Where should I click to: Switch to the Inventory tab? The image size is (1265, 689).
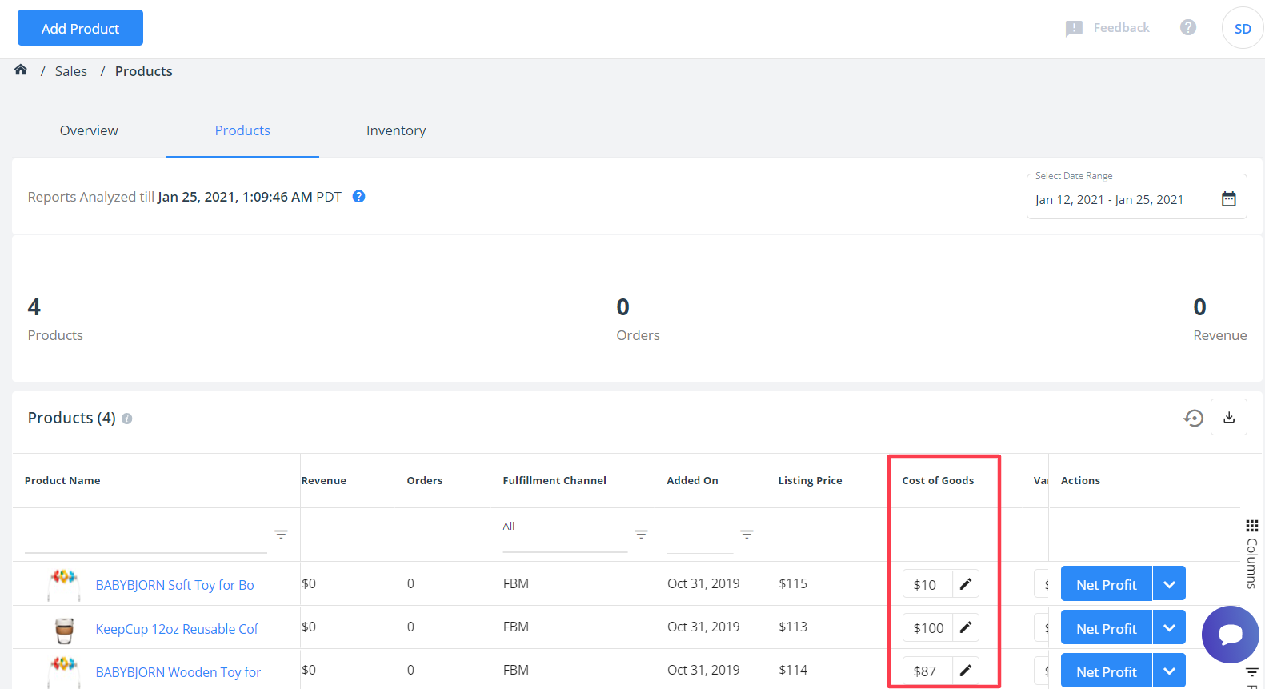pos(396,130)
